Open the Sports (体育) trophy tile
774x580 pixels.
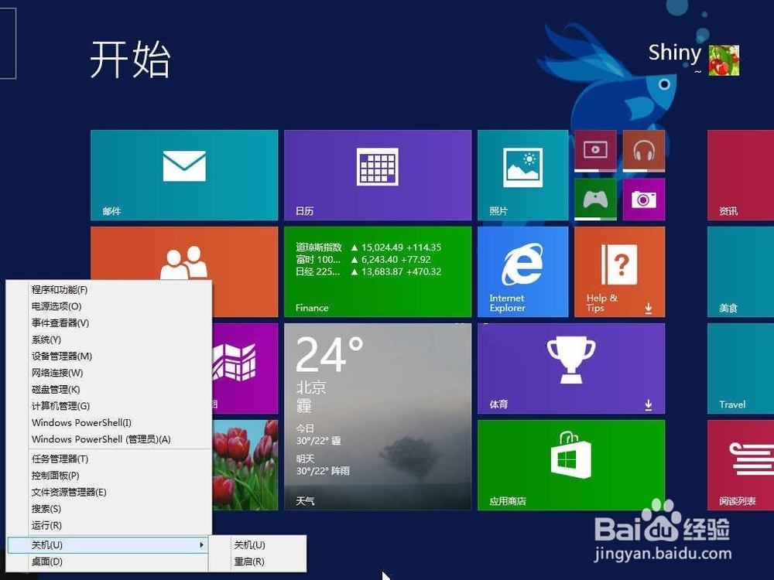tap(571, 368)
